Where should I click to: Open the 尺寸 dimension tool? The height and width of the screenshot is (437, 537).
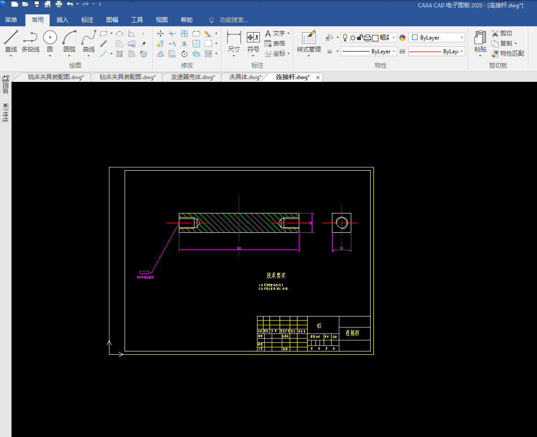point(234,41)
